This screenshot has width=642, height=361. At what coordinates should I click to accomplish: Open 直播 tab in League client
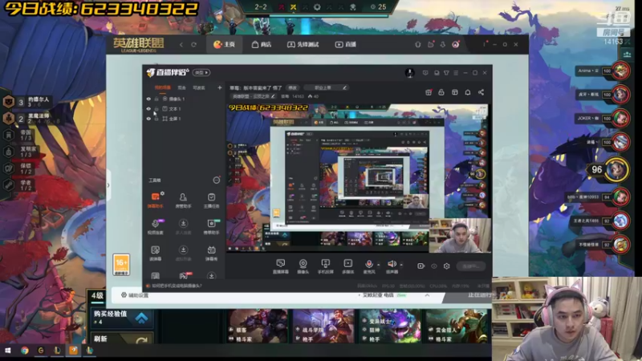coord(346,44)
